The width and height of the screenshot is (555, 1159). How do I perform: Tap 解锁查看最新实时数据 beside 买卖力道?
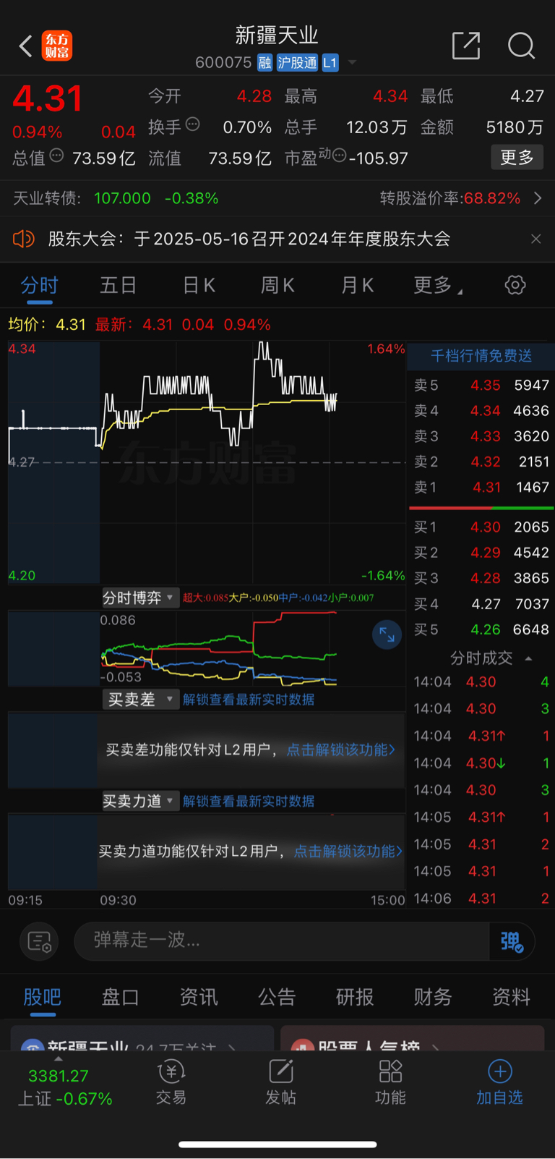249,801
